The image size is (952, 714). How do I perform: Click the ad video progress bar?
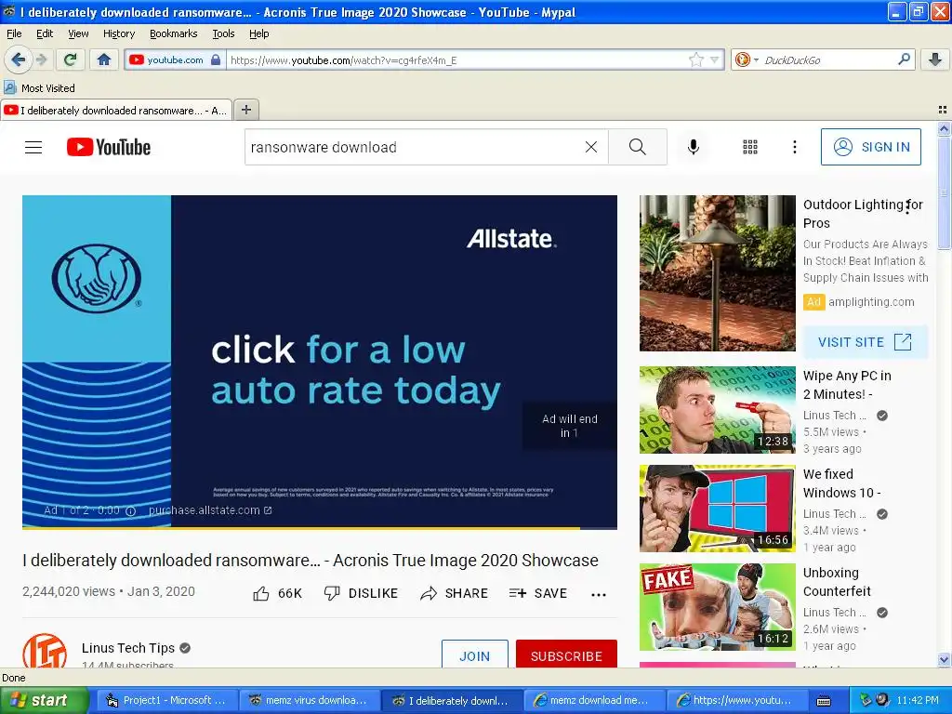click(x=320, y=528)
